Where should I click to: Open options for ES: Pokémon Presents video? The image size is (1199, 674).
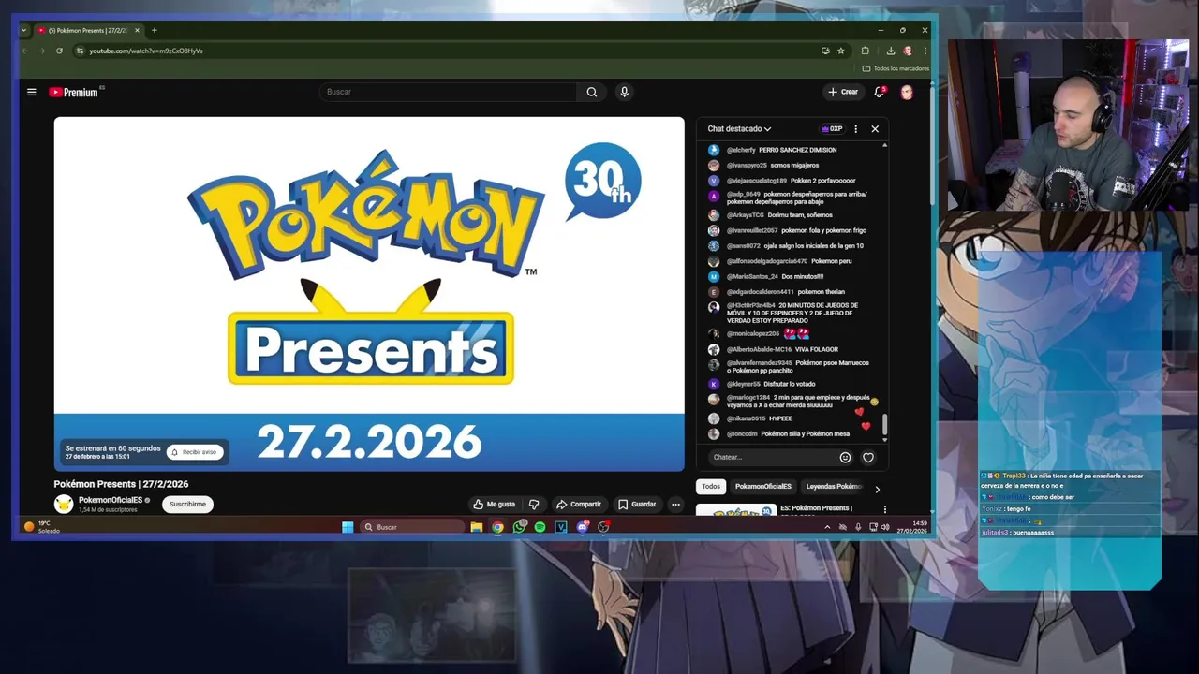pos(884,509)
